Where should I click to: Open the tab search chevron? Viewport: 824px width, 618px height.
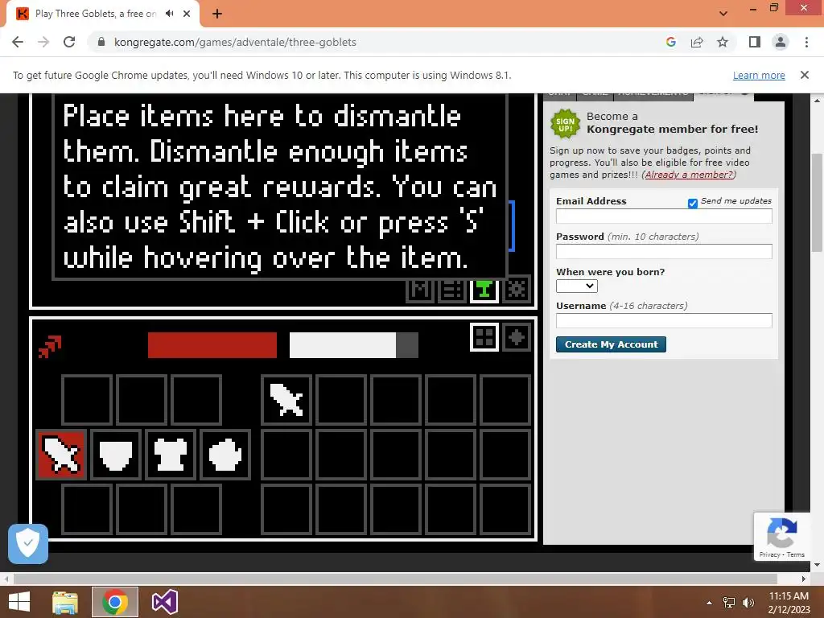(723, 14)
